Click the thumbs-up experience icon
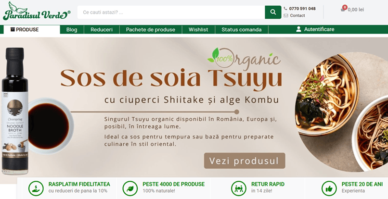 pyautogui.click(x=329, y=187)
